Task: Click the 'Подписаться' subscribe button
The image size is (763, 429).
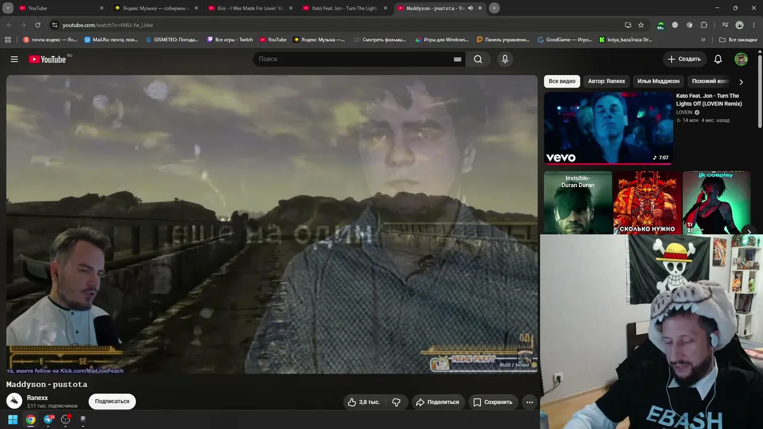Action: click(x=112, y=402)
